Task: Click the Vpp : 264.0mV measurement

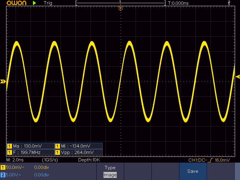Action: pos(79,152)
